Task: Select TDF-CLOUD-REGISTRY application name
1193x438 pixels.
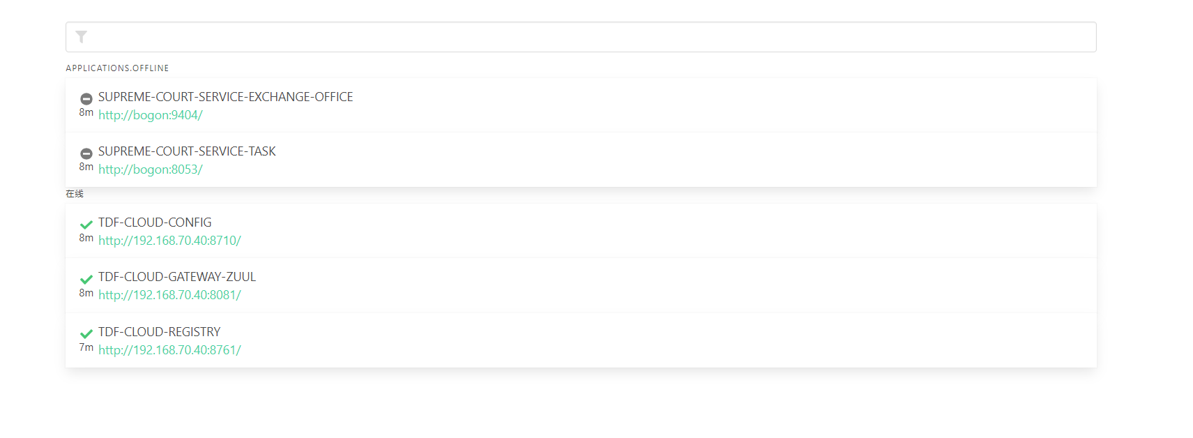Action: click(159, 332)
